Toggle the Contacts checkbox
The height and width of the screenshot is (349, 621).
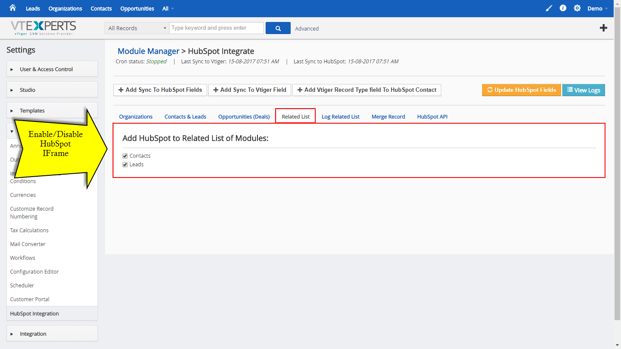point(125,156)
